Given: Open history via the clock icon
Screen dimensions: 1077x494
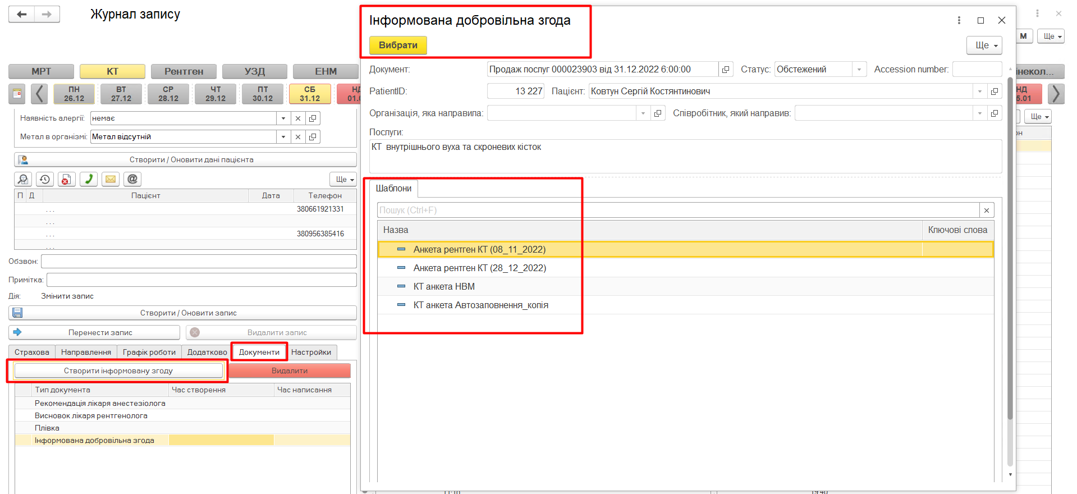Looking at the screenshot, I should click(x=45, y=179).
